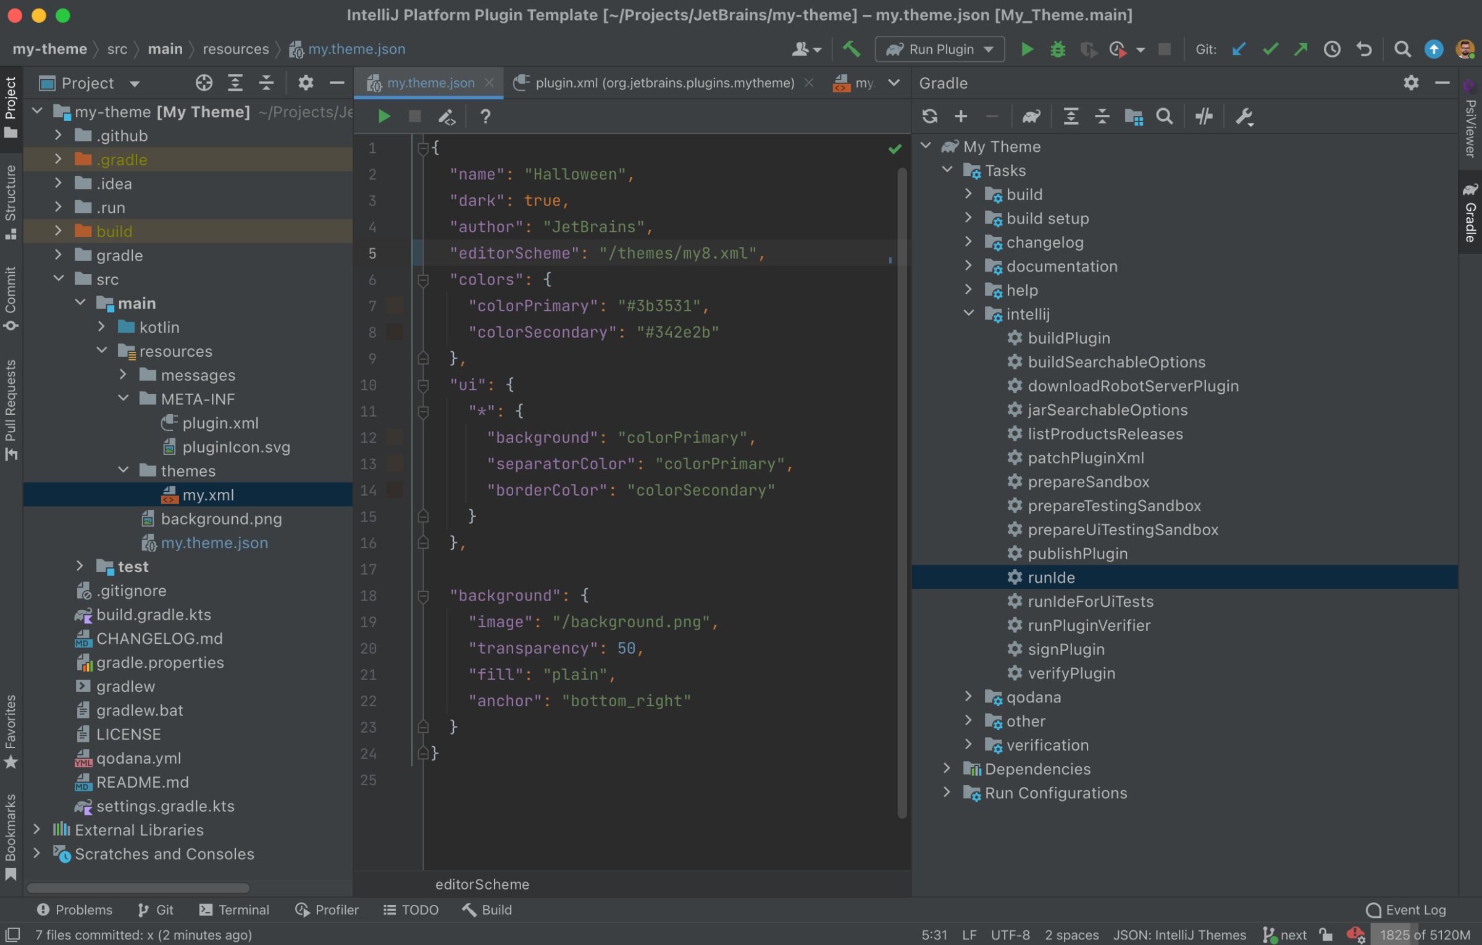The image size is (1482, 945).
Task: Open the Event Log
Action: click(x=1406, y=909)
